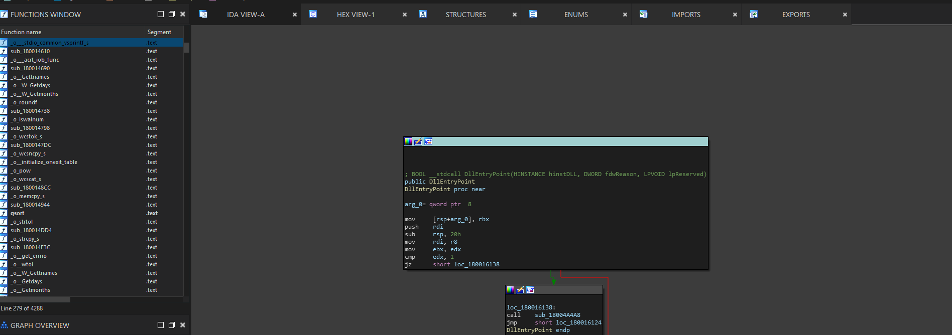Switch to the ENUMS tab
Screen dimensions: 952x335
(x=576, y=15)
